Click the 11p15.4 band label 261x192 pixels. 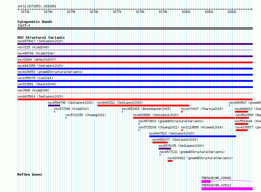pyautogui.click(x=24, y=25)
